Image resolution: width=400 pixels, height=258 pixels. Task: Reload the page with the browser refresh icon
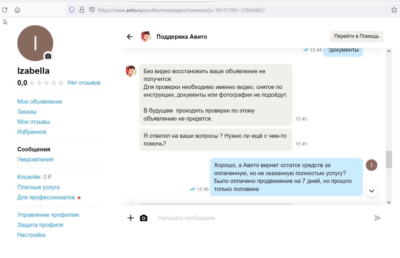click(5, 10)
